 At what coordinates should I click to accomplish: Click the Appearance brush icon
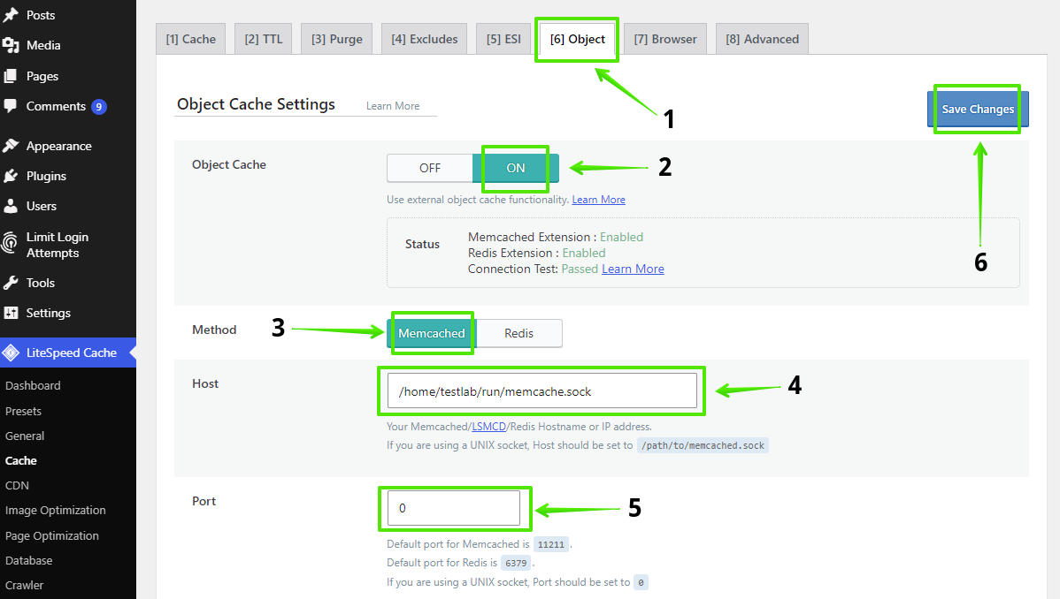[10, 146]
